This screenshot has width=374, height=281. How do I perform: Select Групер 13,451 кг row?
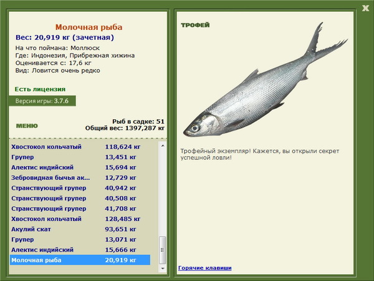[x=80, y=157]
